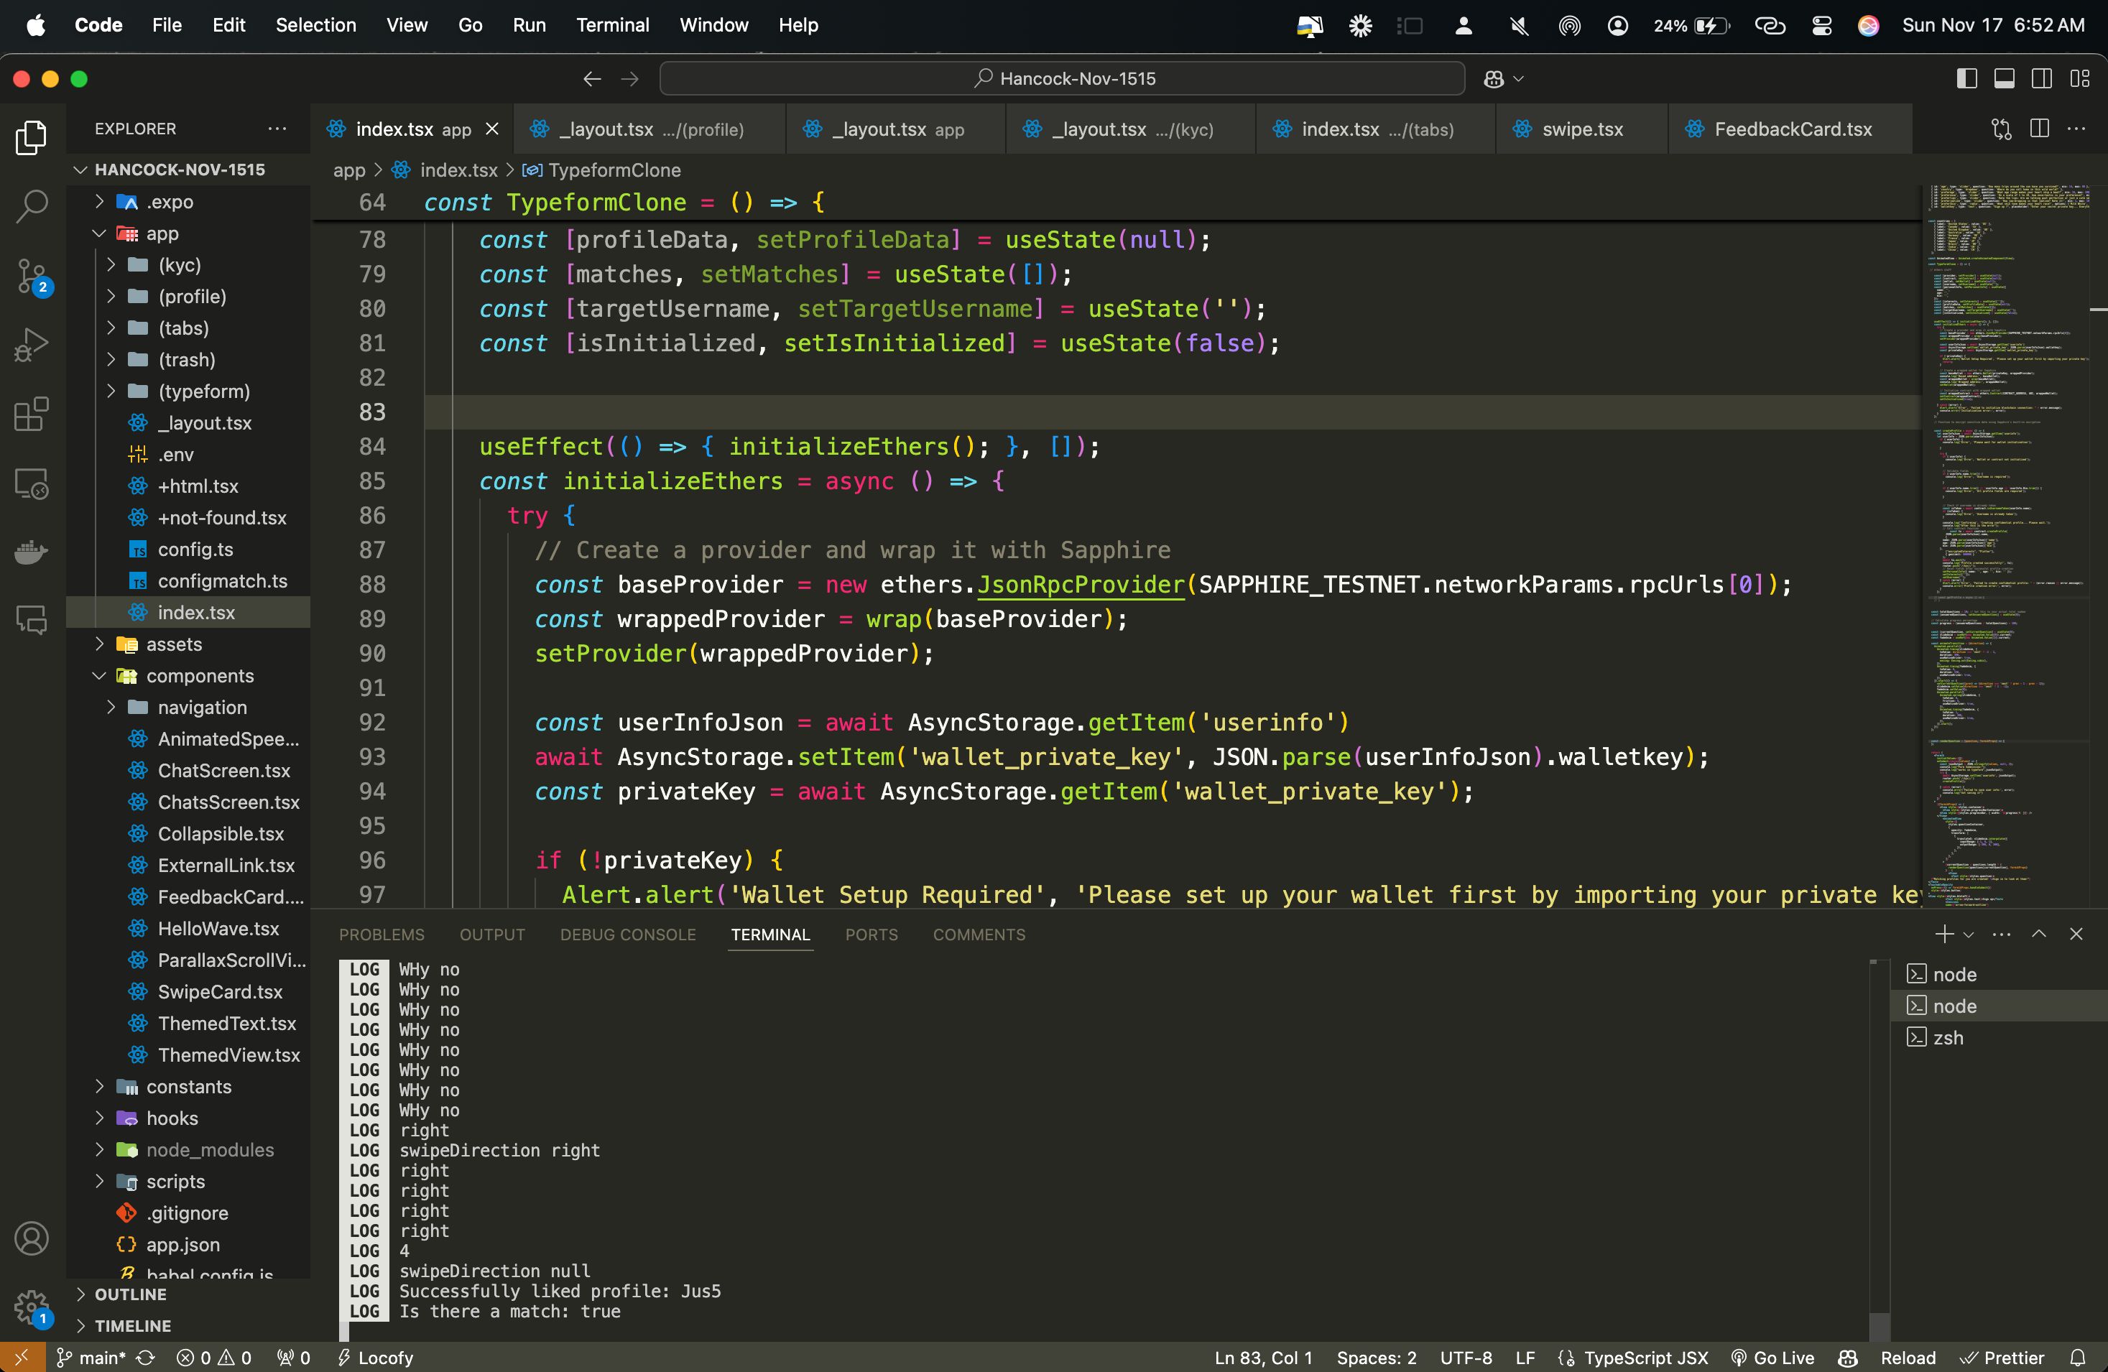Expand the (kyc) folder

click(189, 265)
